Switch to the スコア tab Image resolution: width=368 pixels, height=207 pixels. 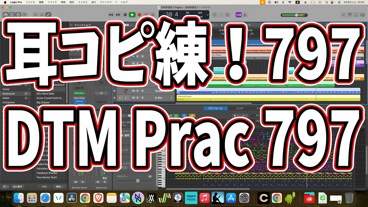(240, 108)
